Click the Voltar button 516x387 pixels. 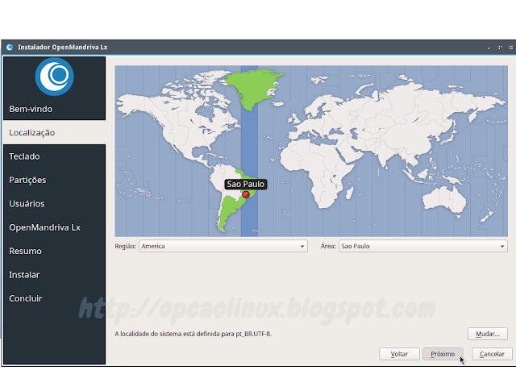(399, 354)
